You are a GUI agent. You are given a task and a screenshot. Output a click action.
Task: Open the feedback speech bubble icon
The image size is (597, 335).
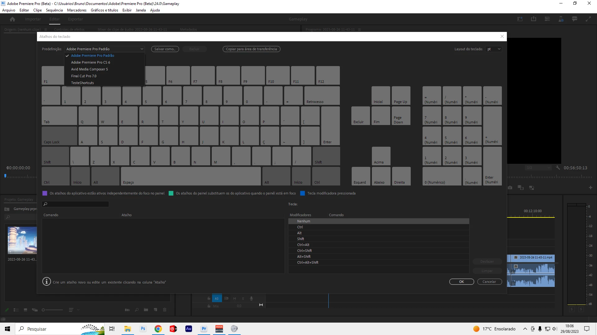(575, 19)
